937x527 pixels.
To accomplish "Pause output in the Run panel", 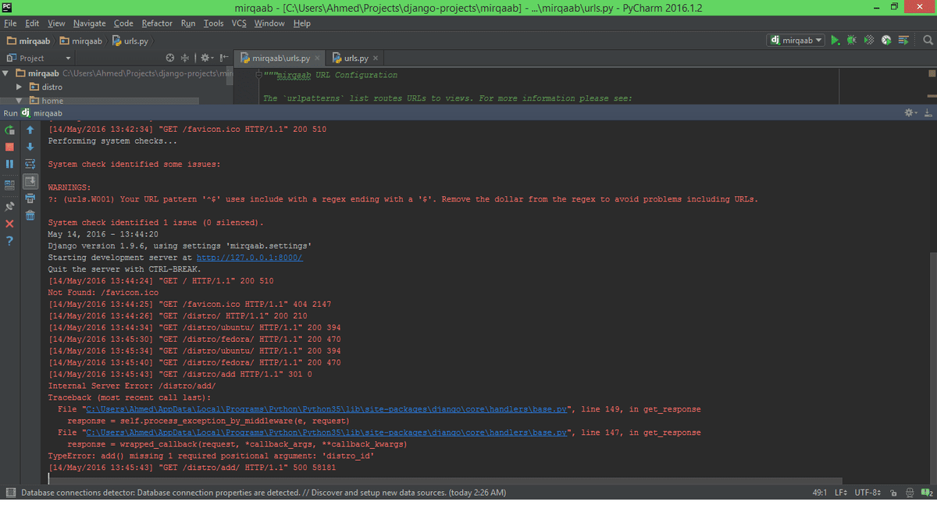I will (9, 164).
